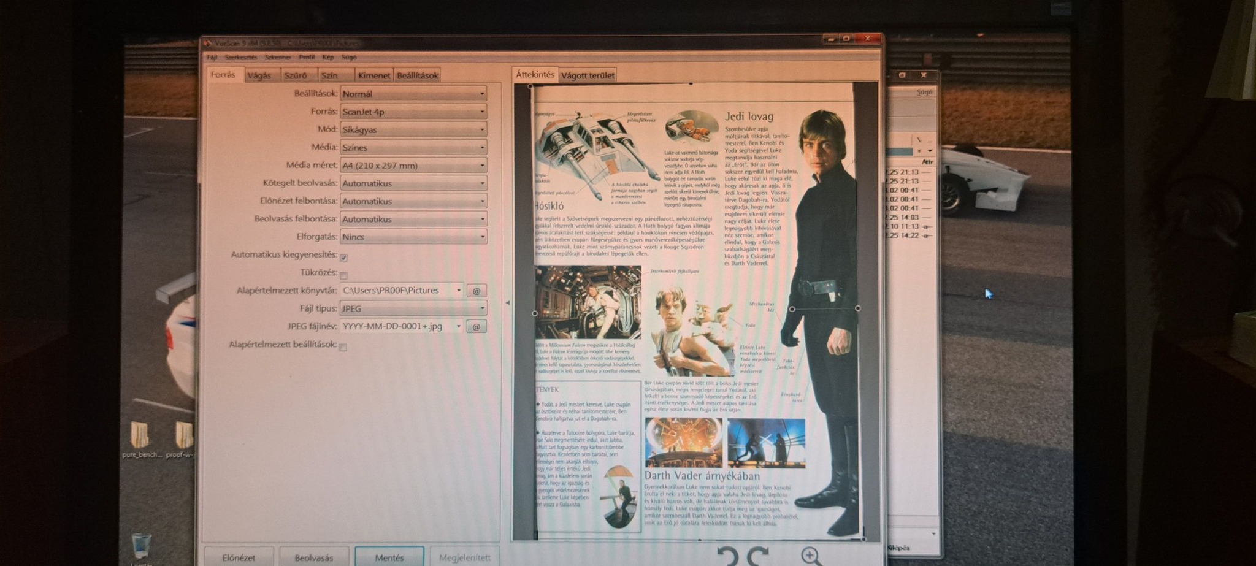
Task: Switch to the Vágott terület tab
Action: [588, 75]
